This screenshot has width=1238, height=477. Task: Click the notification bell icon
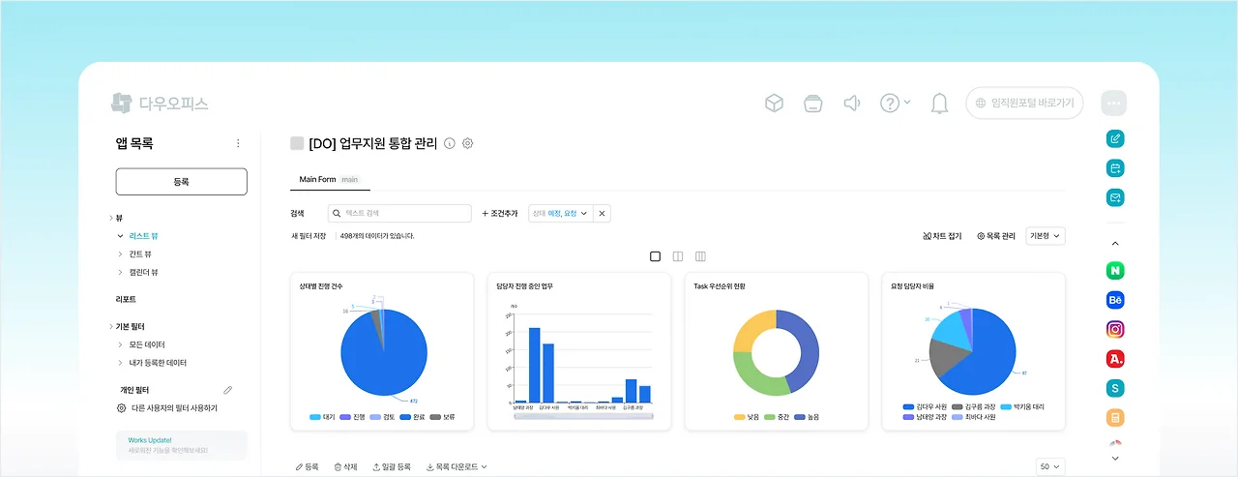(939, 104)
